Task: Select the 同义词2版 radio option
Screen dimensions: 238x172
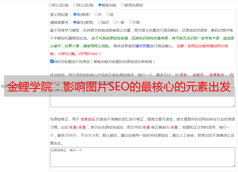Action: coord(75,5)
